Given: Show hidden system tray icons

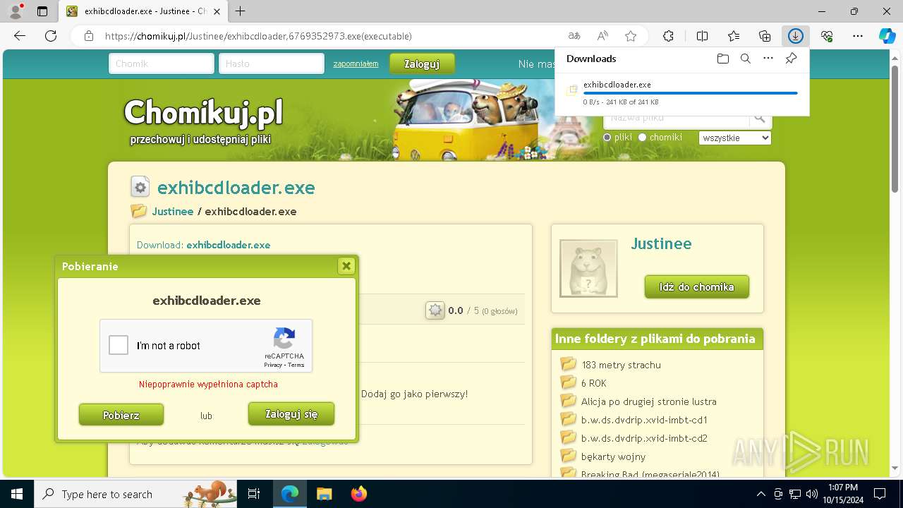Looking at the screenshot, I should click(760, 494).
